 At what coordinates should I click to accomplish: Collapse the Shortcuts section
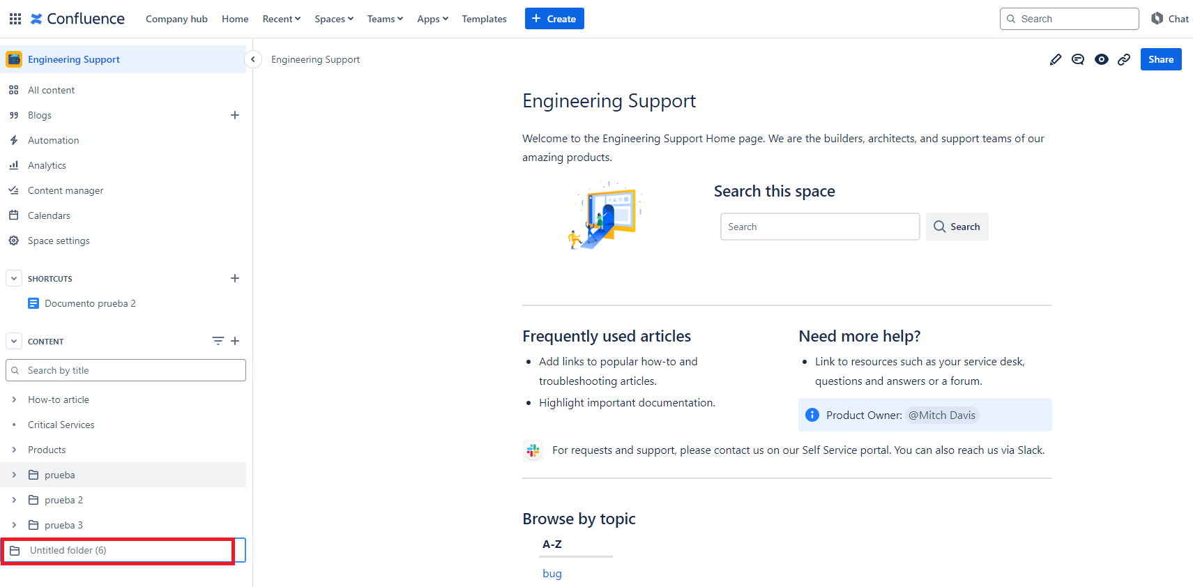coord(14,278)
